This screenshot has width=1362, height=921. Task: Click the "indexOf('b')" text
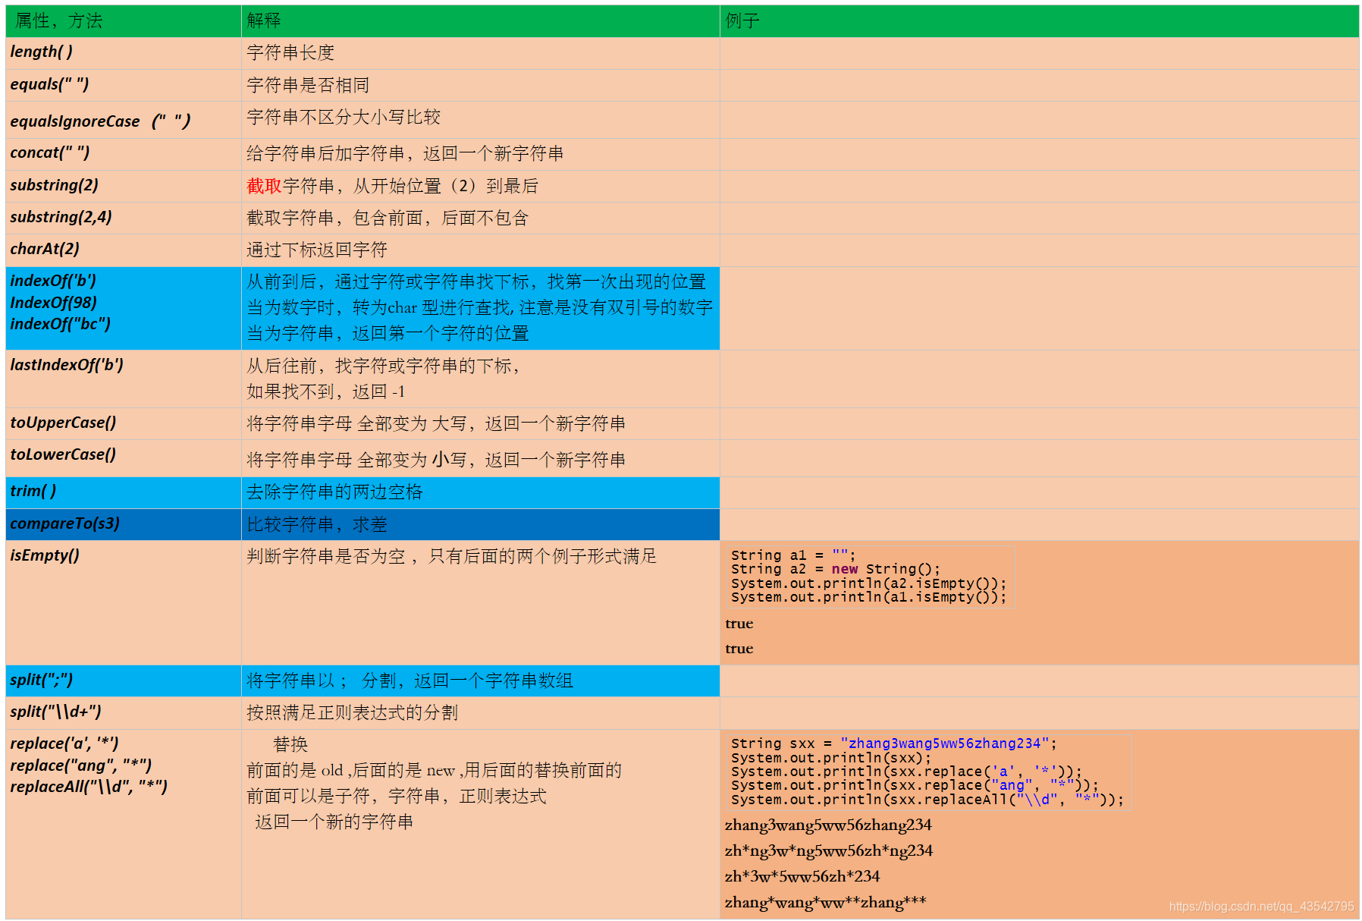coord(53,281)
